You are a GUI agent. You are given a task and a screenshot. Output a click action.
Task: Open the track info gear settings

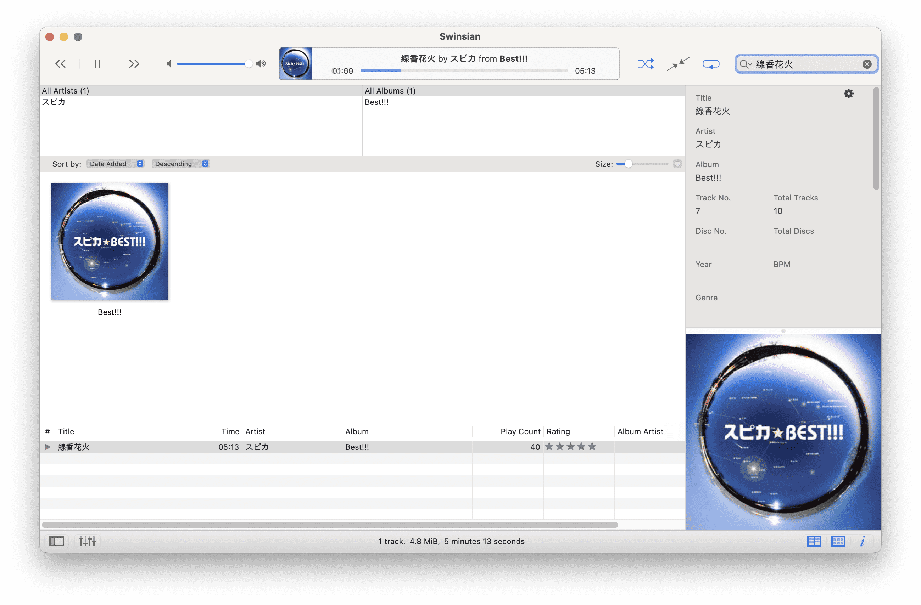pos(848,94)
